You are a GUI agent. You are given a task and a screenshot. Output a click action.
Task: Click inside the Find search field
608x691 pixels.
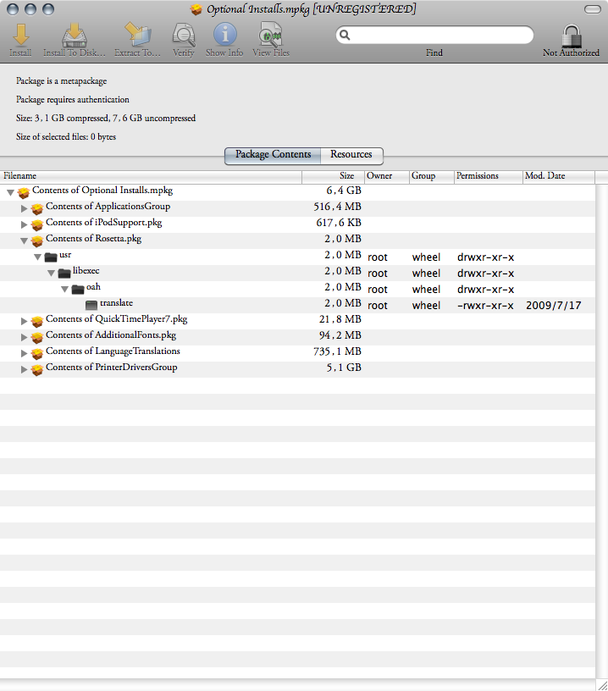[434, 35]
